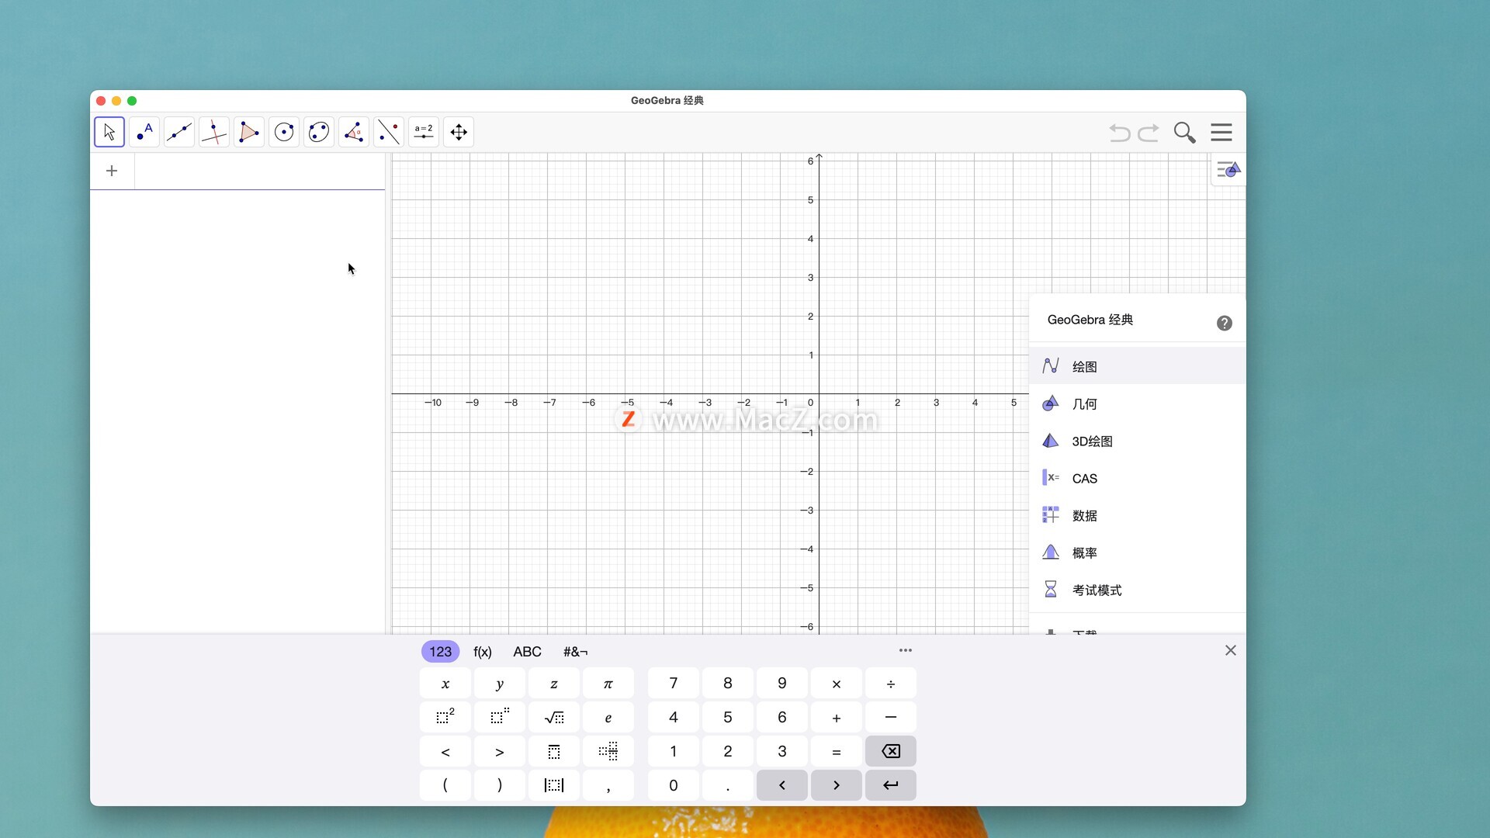Close the virtual keyboard
Viewport: 1490px width, 838px height.
[1231, 650]
